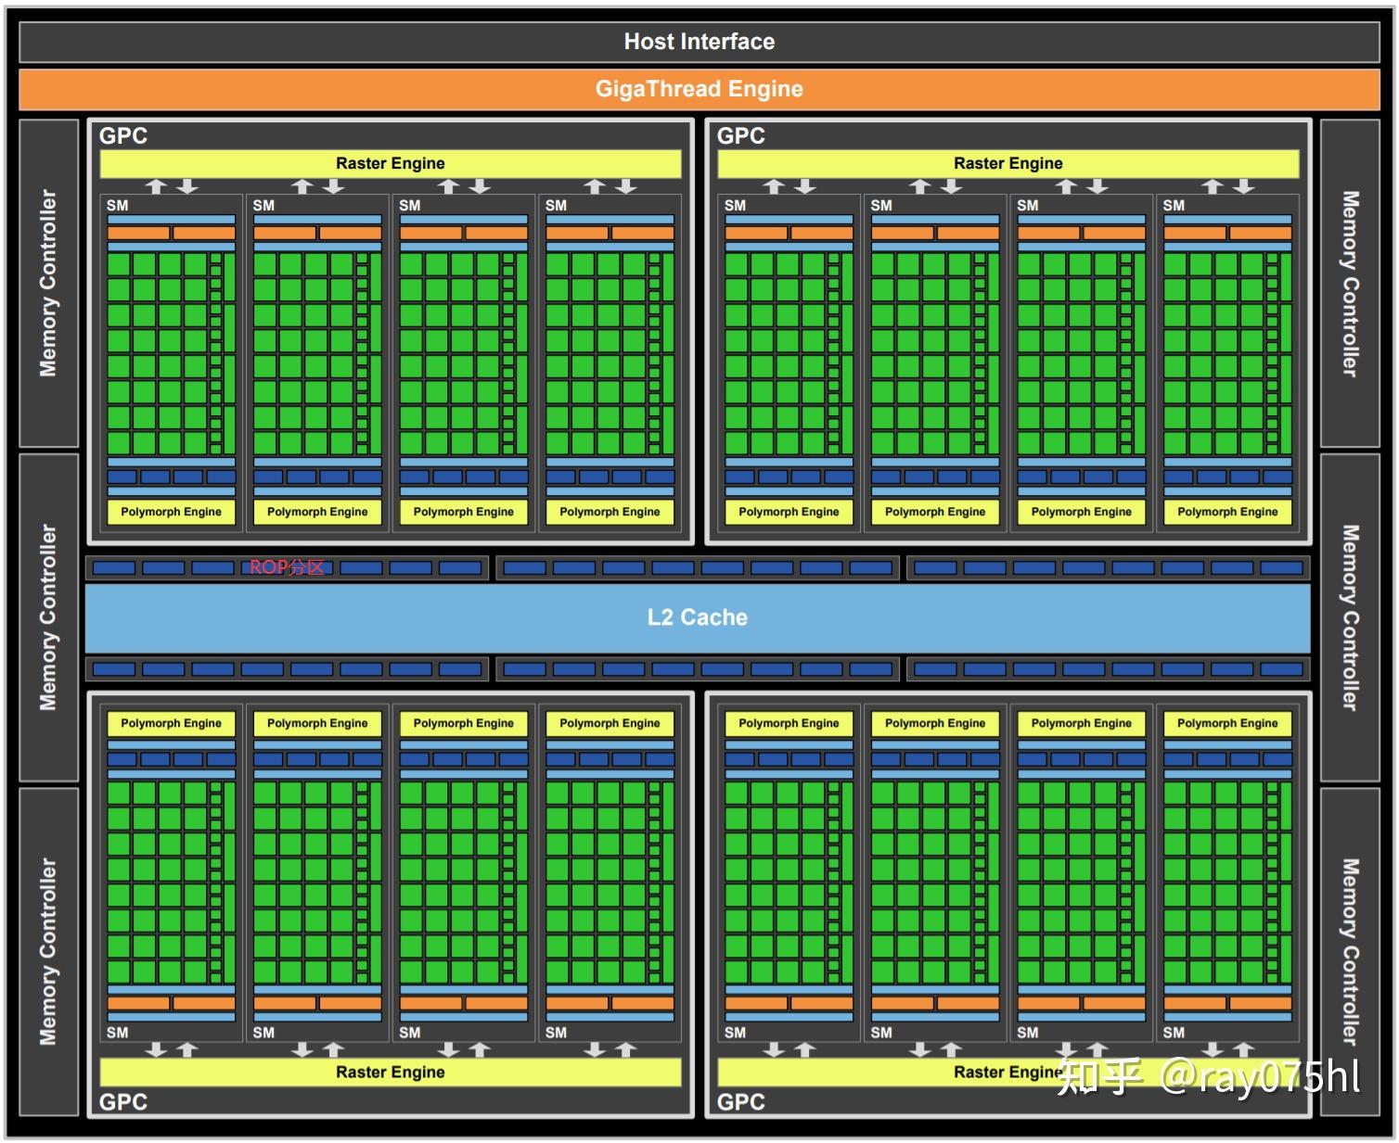
Task: Select the red ROP分区 label
Action: (287, 567)
